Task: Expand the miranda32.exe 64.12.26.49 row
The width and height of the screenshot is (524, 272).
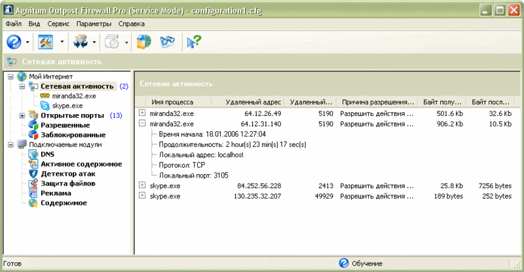Action: [x=142, y=113]
